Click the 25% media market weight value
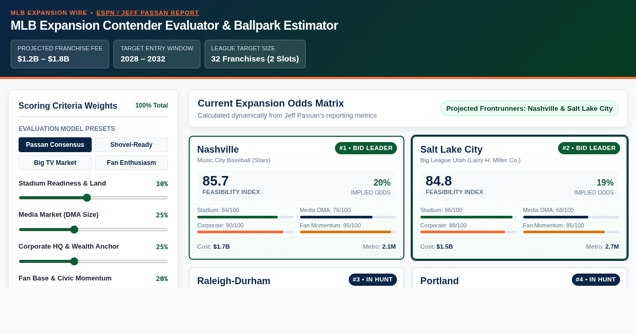 pos(162,215)
